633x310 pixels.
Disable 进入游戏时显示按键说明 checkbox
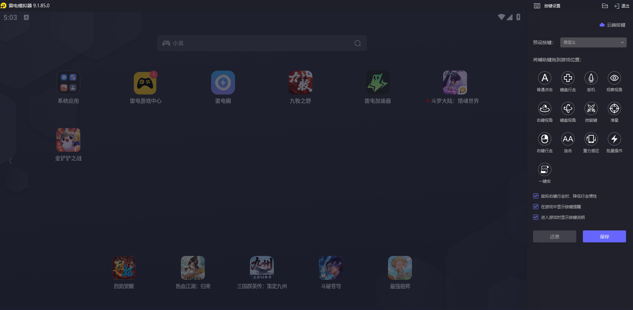click(x=536, y=217)
